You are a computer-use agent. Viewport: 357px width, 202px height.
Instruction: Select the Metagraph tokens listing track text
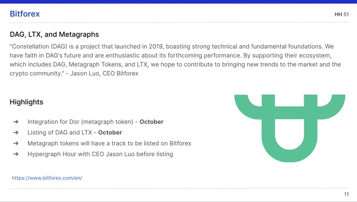109,143
